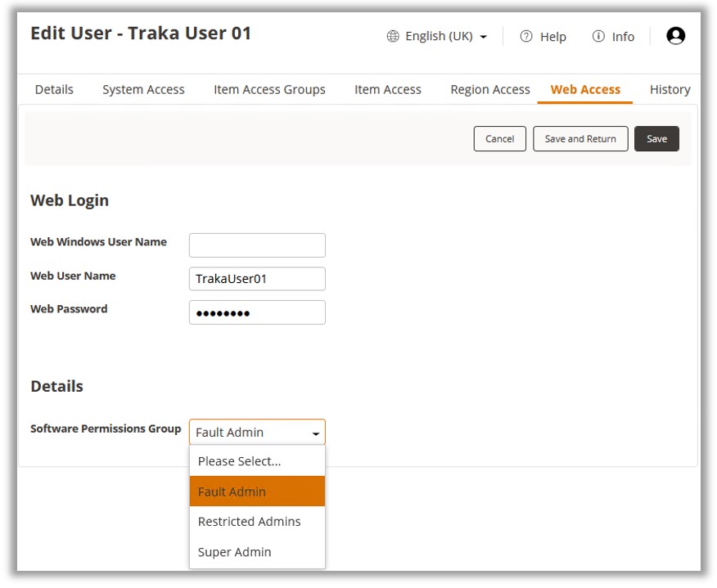The image size is (717, 588).
Task: Click the Save and Return button
Action: [x=580, y=139]
